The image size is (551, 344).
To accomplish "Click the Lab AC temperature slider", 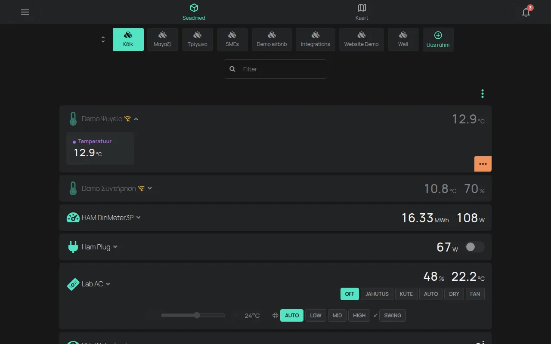I will tap(193, 315).
